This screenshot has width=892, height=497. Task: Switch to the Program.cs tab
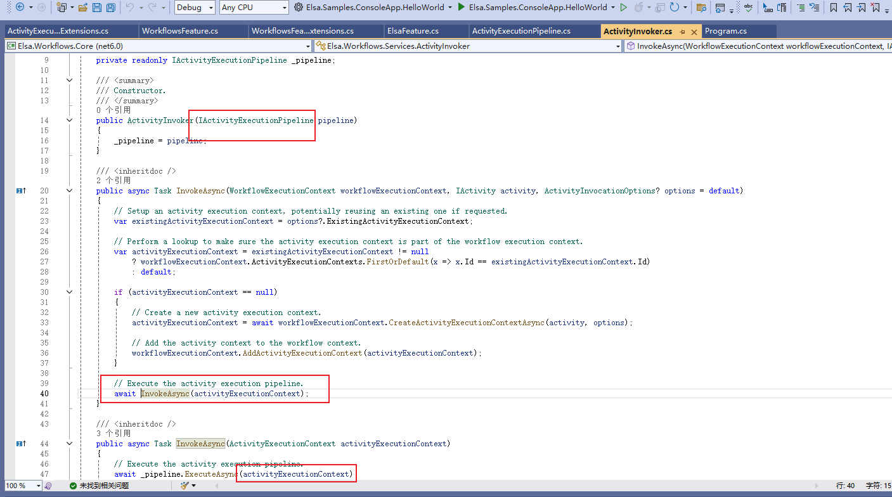click(725, 31)
